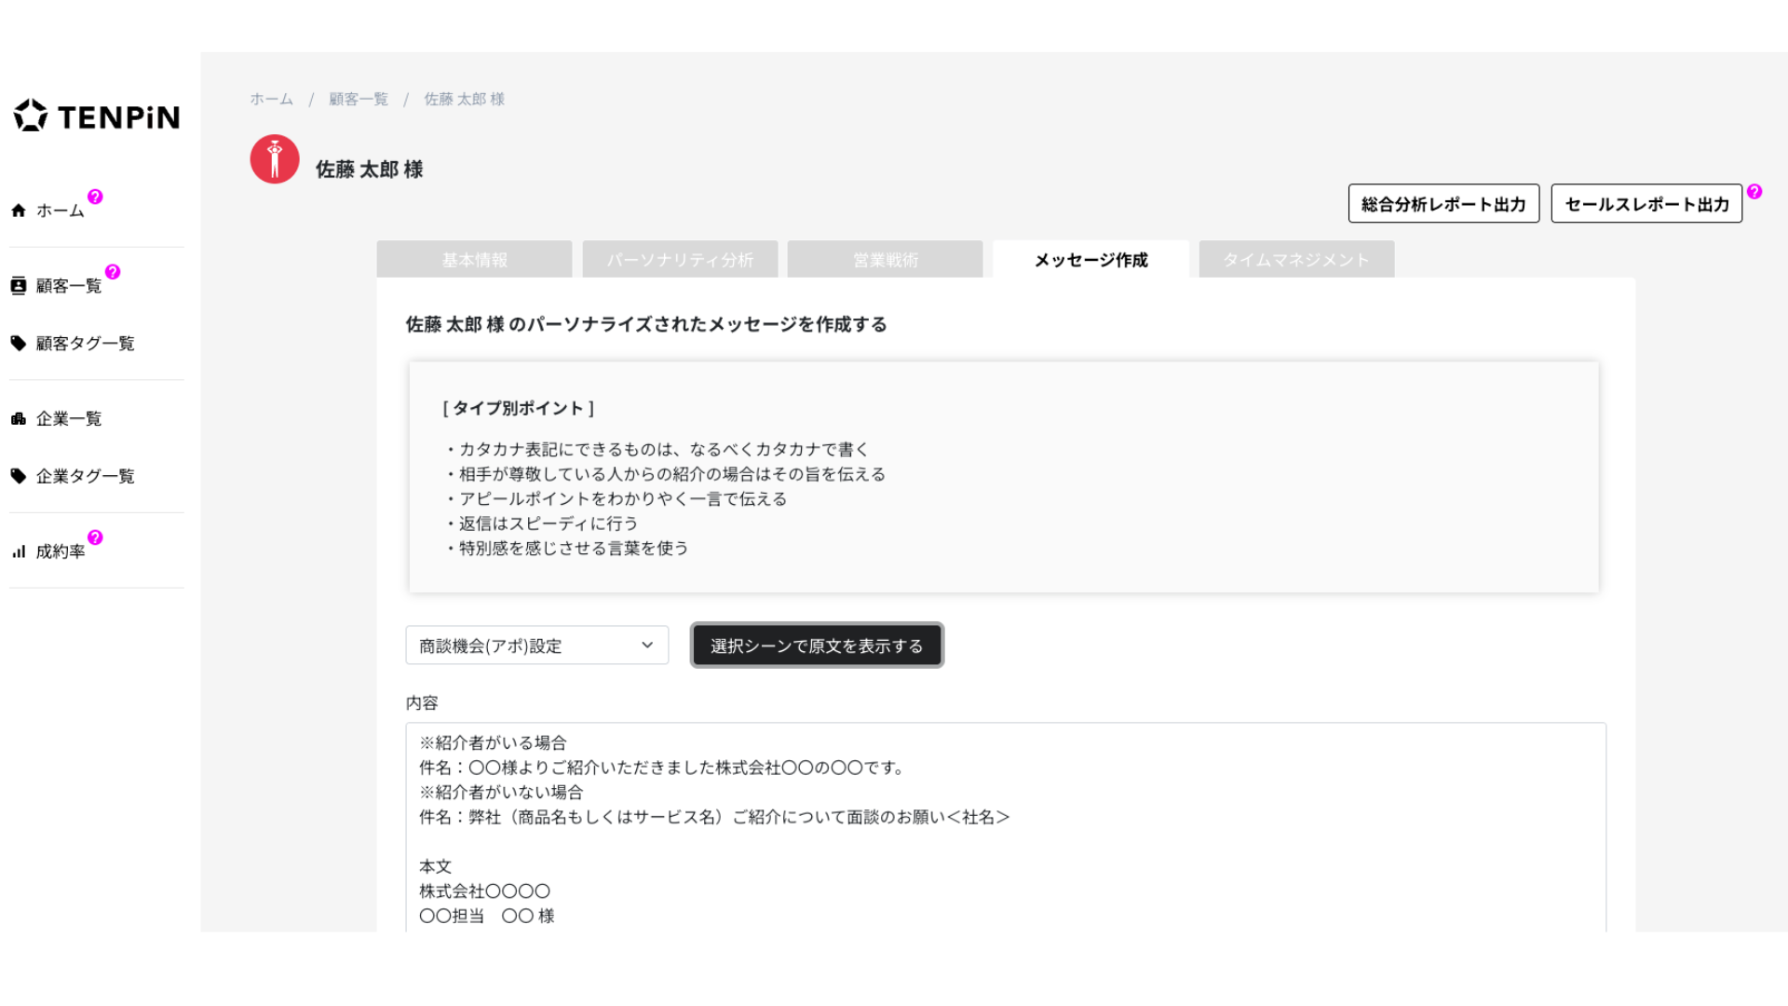The width and height of the screenshot is (1788, 1006).
Task: Select the 営業戦術 tab
Action: (x=885, y=260)
